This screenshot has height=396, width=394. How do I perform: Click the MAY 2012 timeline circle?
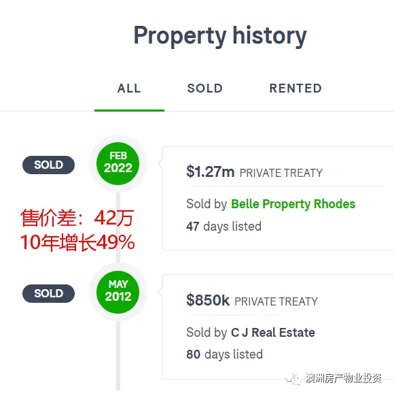pyautogui.click(x=118, y=292)
